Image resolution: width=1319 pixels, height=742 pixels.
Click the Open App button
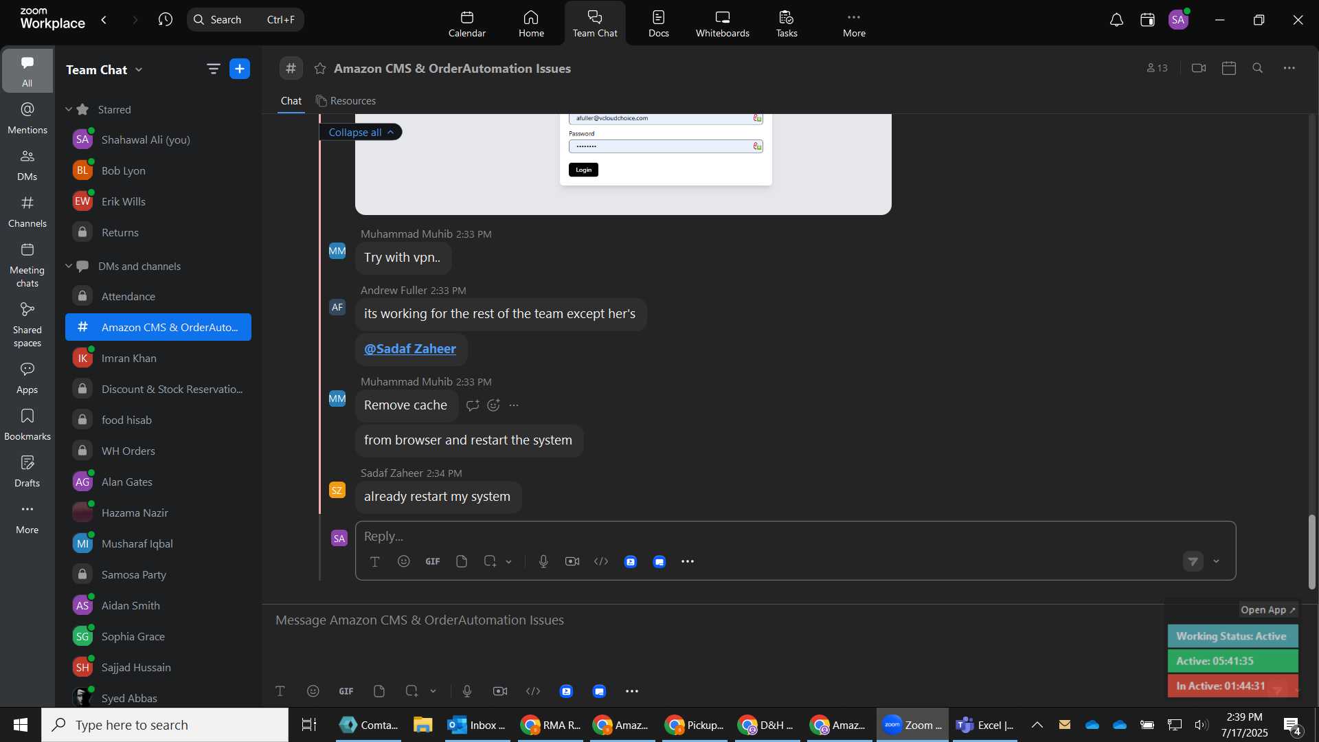pyautogui.click(x=1267, y=610)
